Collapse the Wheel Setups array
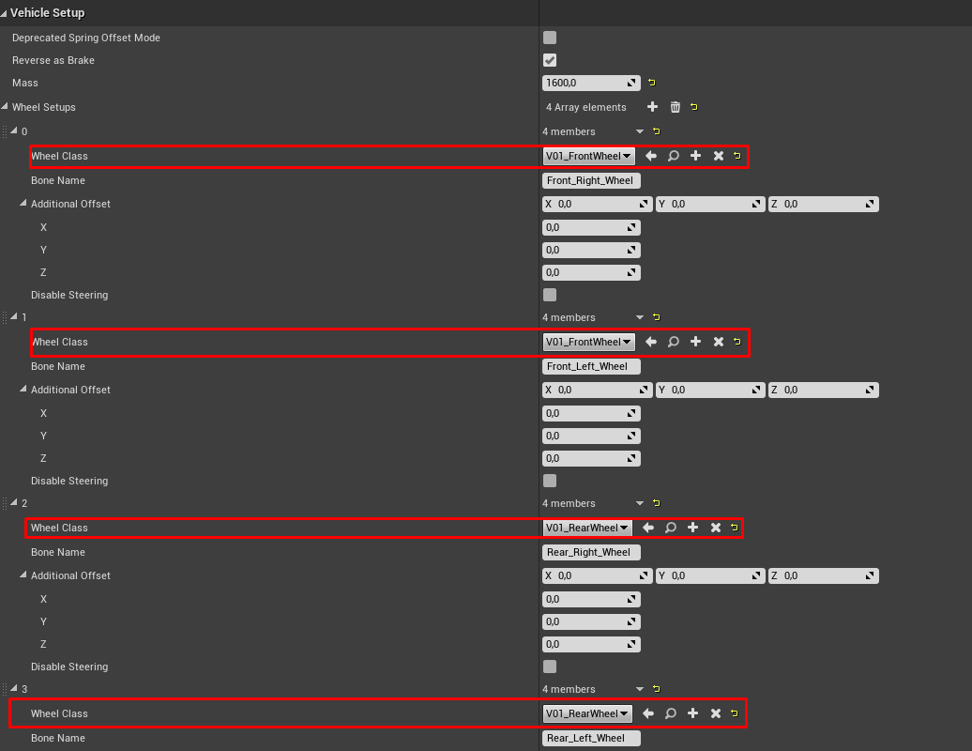The image size is (972, 751). (x=5, y=107)
